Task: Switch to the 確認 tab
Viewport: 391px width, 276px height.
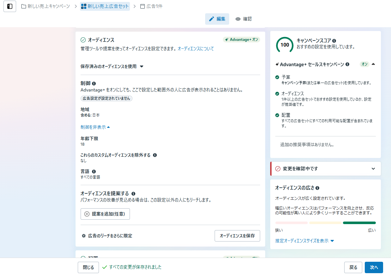Action: click(243, 19)
